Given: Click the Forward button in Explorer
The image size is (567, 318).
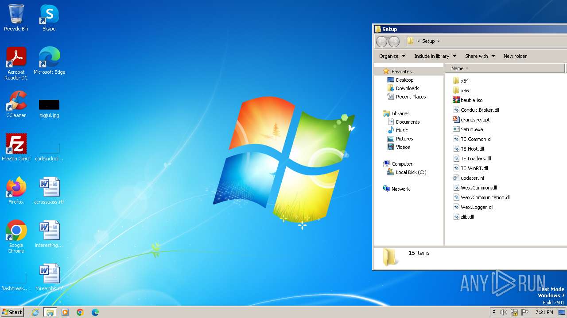Looking at the screenshot, I should (x=394, y=42).
